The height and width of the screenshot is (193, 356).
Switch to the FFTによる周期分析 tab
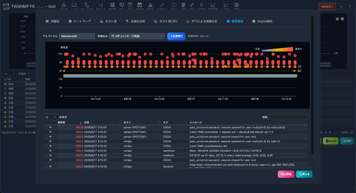202,21
